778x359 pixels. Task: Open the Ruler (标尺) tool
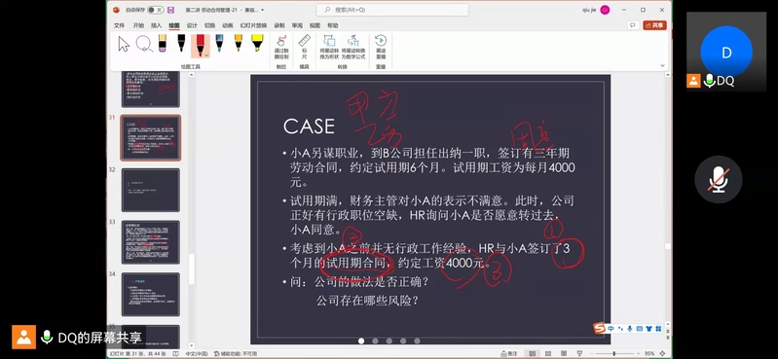pos(305,47)
